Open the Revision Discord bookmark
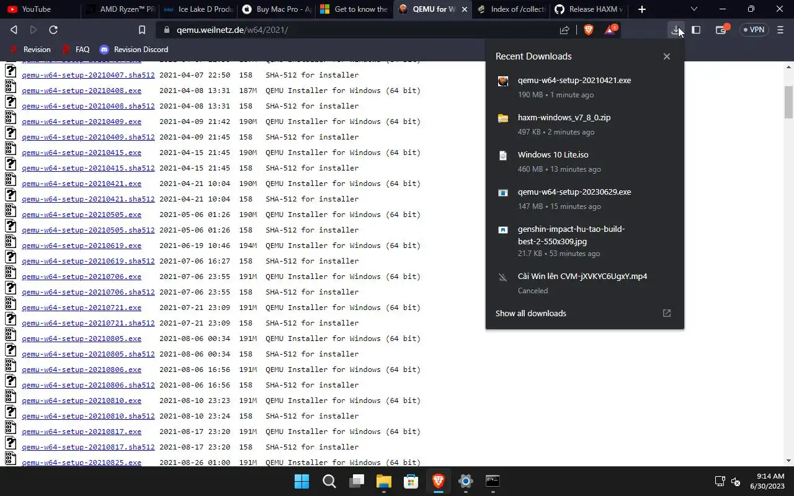 point(134,50)
